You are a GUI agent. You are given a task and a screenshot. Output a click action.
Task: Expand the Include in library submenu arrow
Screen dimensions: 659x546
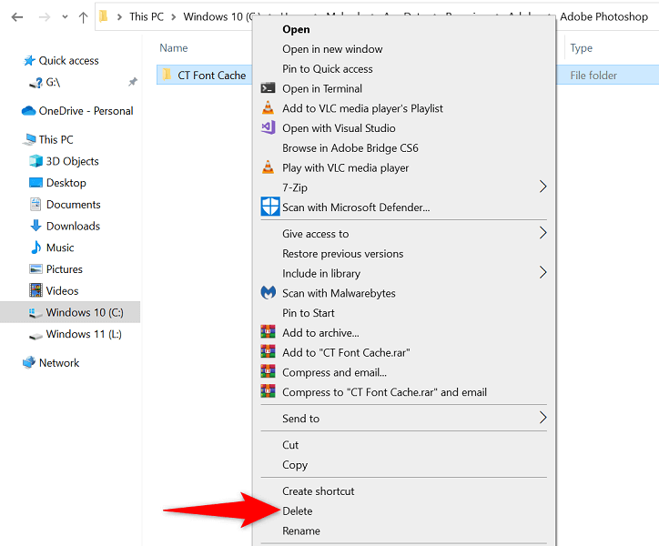click(x=542, y=273)
